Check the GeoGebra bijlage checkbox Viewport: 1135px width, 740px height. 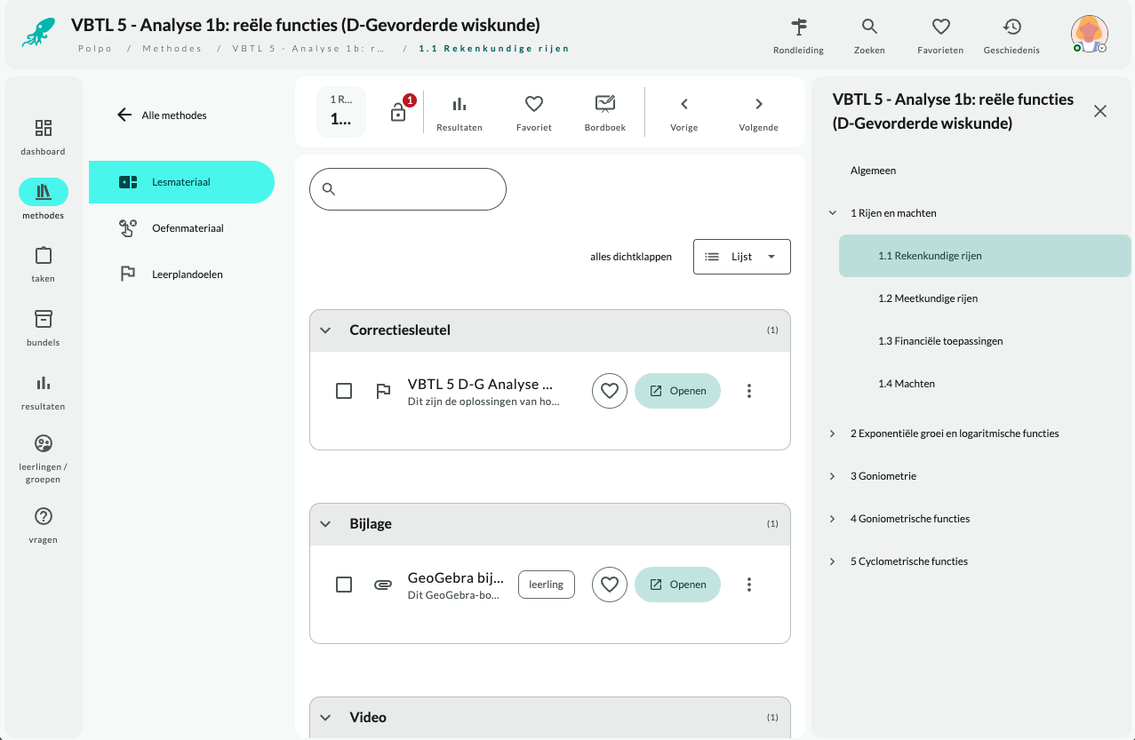click(x=344, y=585)
